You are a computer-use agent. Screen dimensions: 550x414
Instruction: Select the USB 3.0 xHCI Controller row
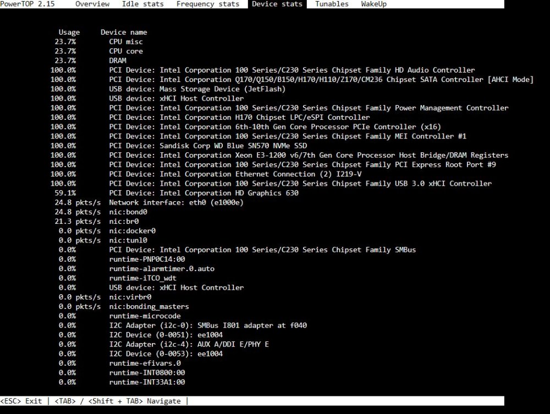(271, 184)
